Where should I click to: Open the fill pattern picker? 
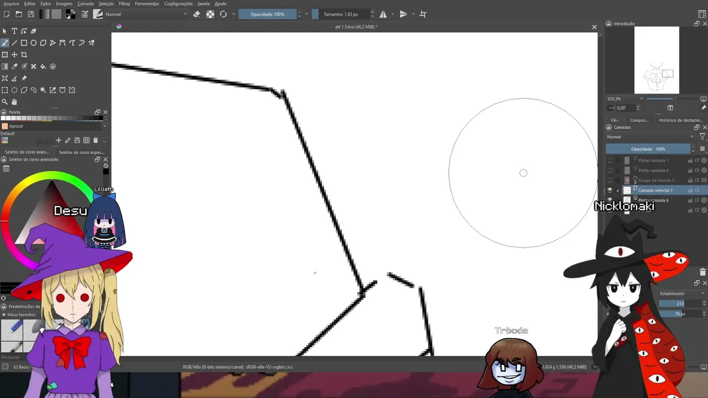click(x=56, y=14)
